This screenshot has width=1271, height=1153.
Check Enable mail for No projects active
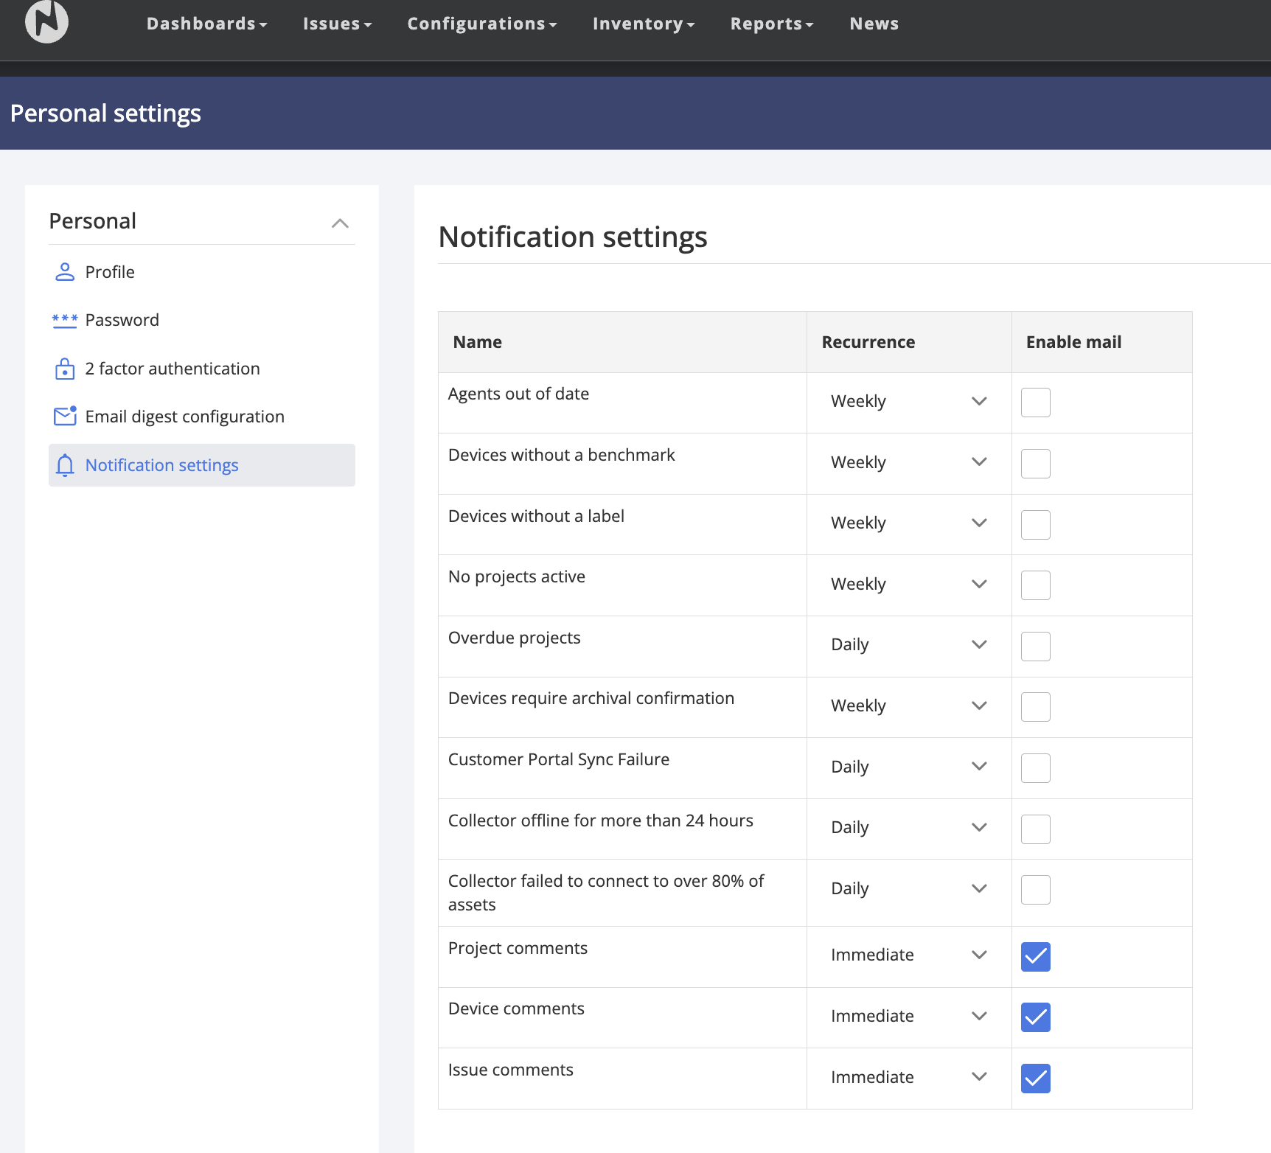[1035, 585]
